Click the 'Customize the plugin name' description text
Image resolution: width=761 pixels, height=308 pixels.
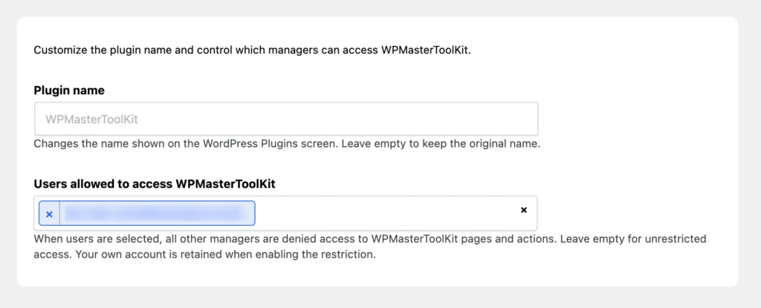pos(253,50)
